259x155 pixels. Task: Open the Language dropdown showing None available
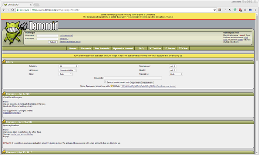pyautogui.click(x=68, y=70)
